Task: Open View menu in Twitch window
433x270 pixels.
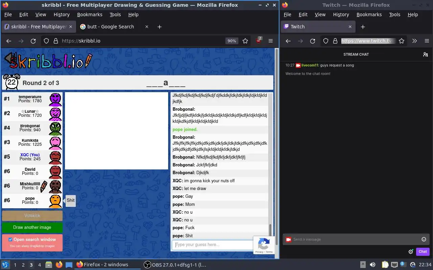Action: point(320,15)
